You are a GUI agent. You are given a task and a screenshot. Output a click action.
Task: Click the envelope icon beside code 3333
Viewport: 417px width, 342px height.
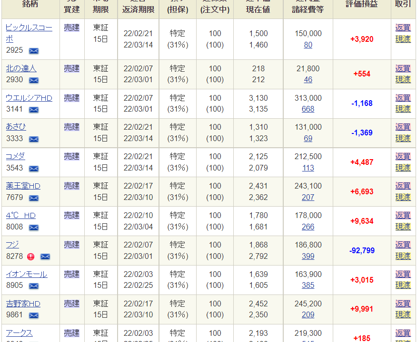34,139
